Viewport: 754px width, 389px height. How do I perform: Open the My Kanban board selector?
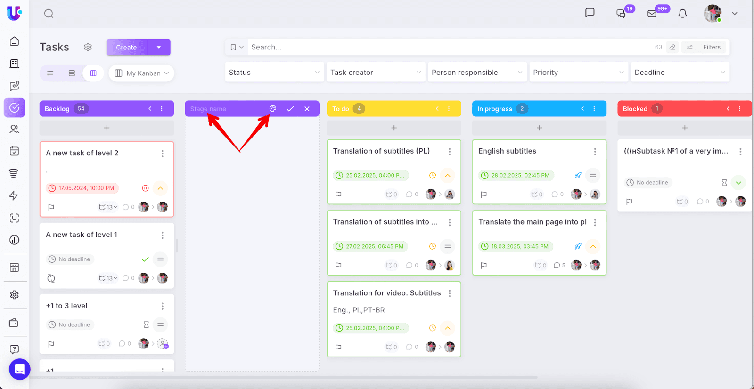coord(142,73)
